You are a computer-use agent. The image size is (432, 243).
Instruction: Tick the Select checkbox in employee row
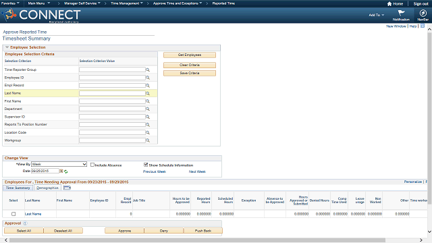click(x=13, y=214)
